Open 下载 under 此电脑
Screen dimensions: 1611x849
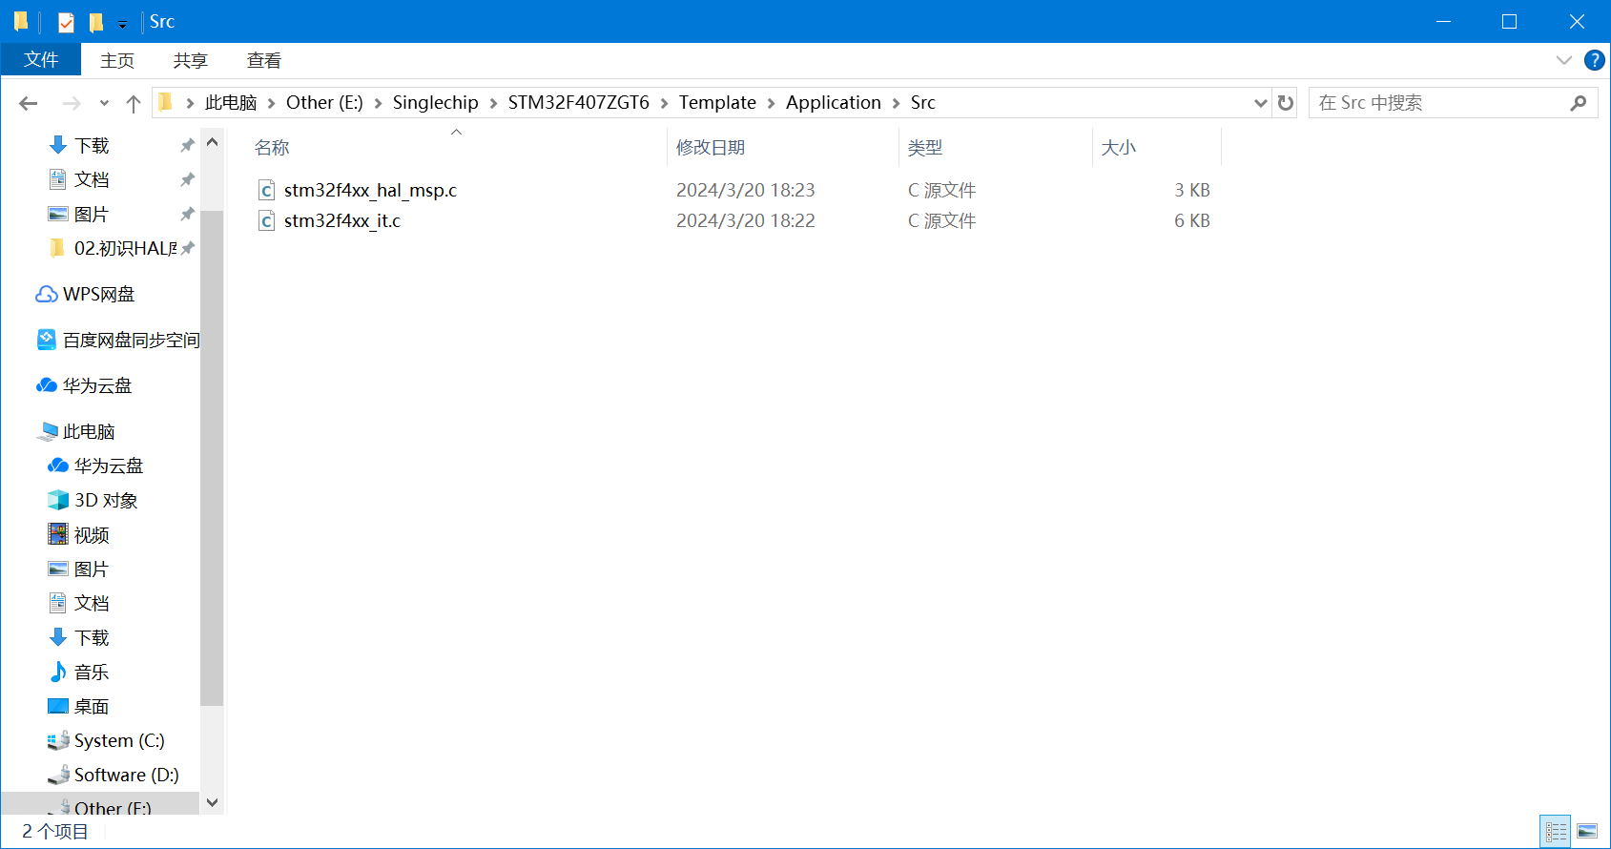click(x=92, y=637)
